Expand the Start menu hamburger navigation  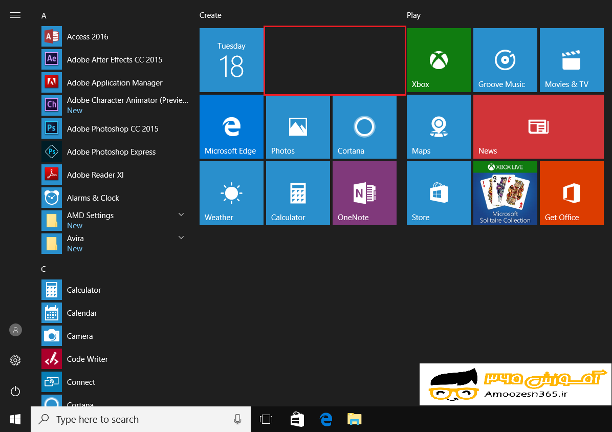[15, 15]
